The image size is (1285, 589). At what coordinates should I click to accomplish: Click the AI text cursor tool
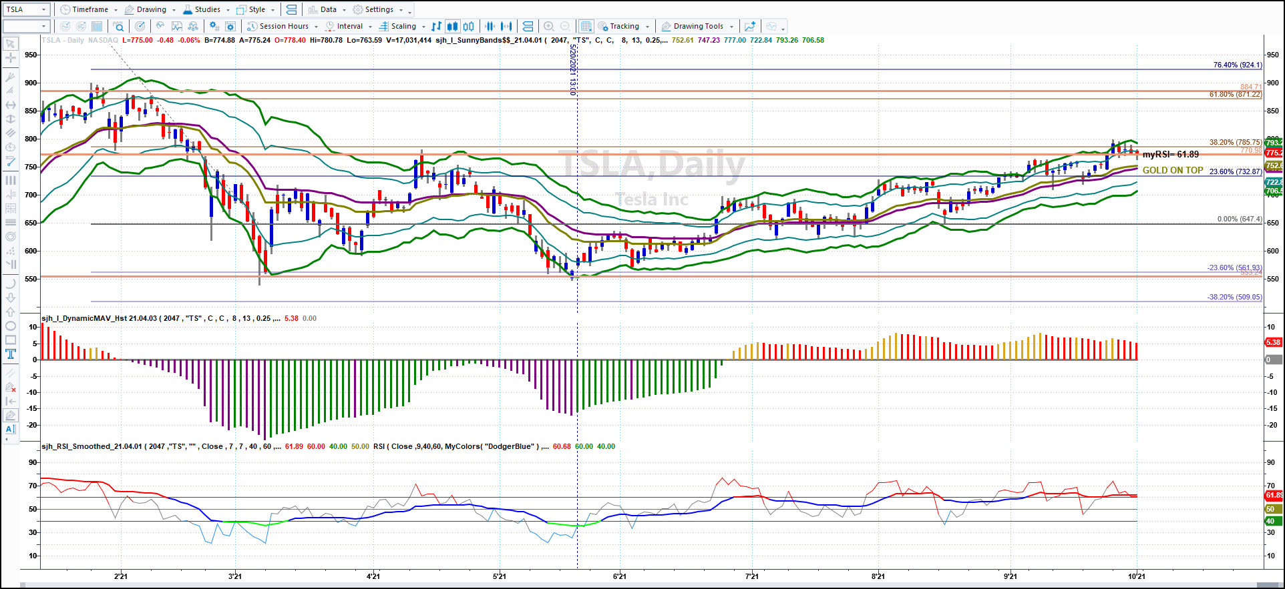[11, 429]
